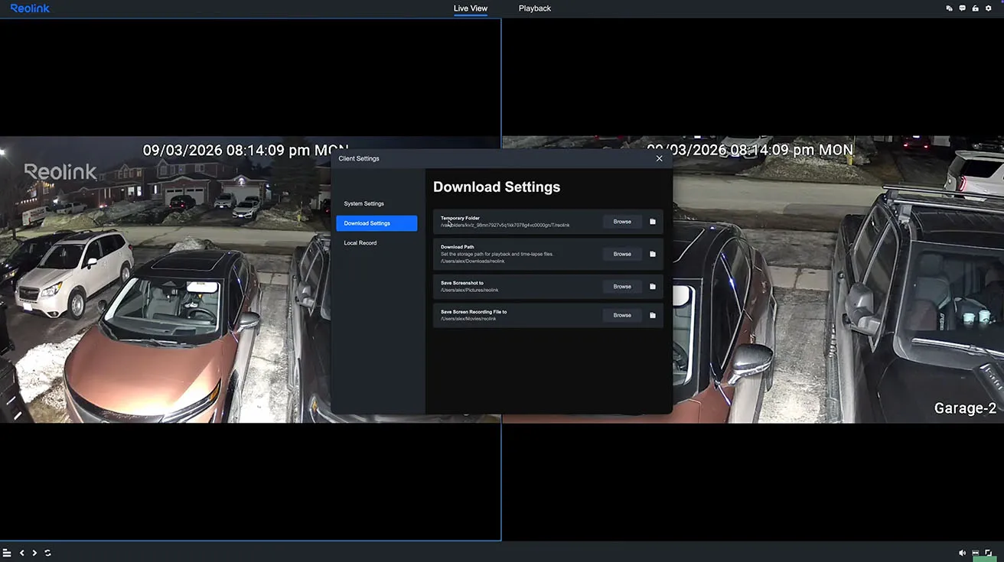Open the Download Path folder icon

[x=653, y=254]
